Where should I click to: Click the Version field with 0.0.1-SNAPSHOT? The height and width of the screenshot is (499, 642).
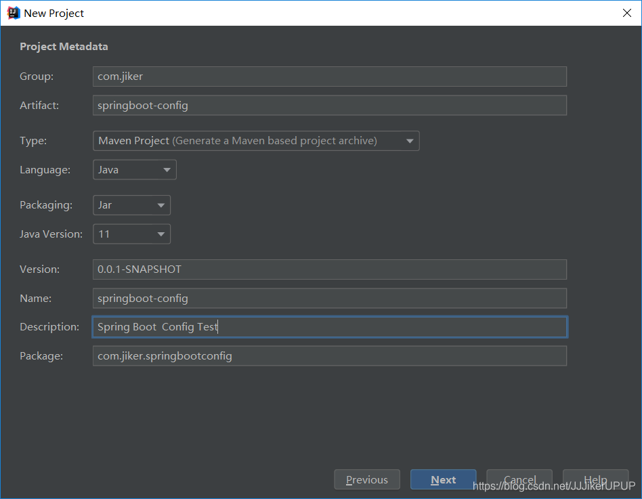330,269
